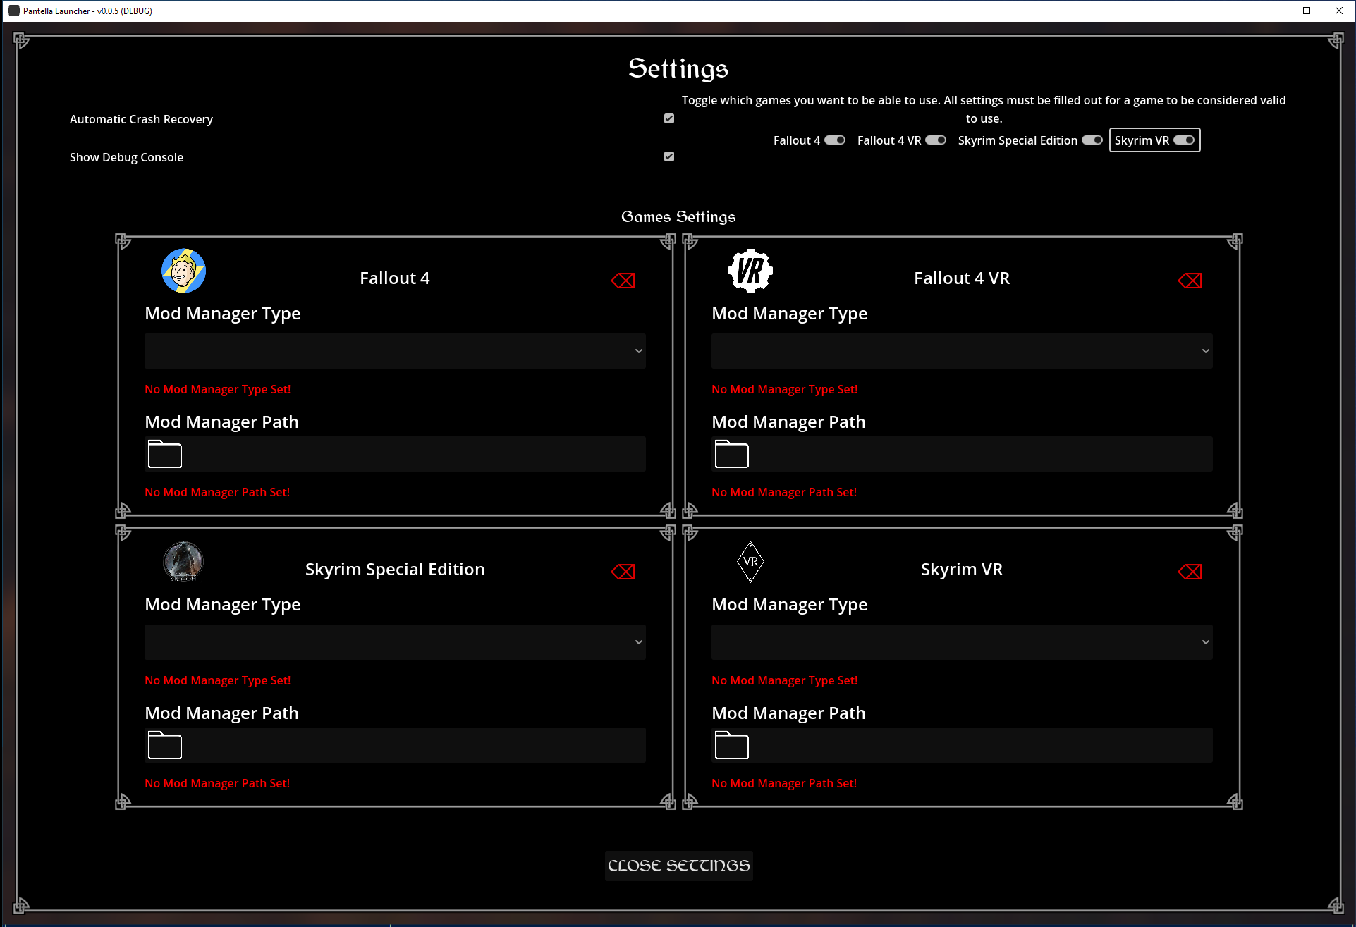Toggle the Fallout 4 VR game switch

[x=936, y=140]
